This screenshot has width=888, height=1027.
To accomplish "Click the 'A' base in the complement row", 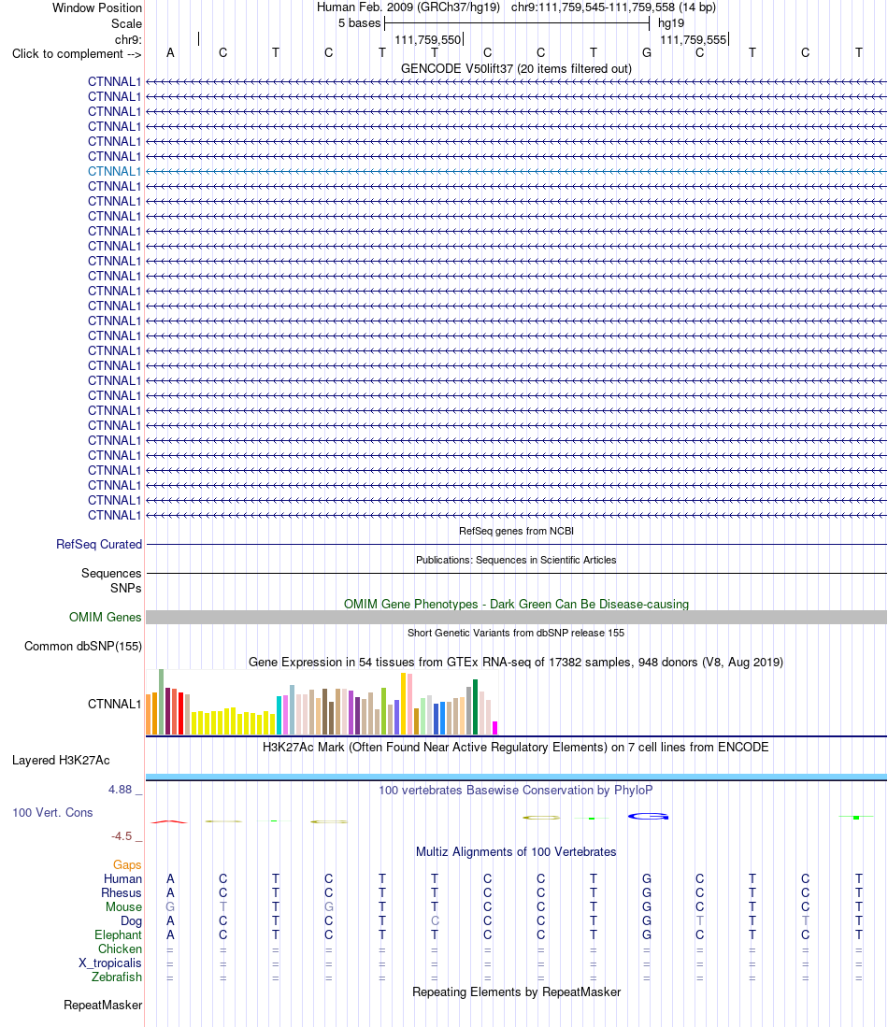I will pyautogui.click(x=170, y=52).
